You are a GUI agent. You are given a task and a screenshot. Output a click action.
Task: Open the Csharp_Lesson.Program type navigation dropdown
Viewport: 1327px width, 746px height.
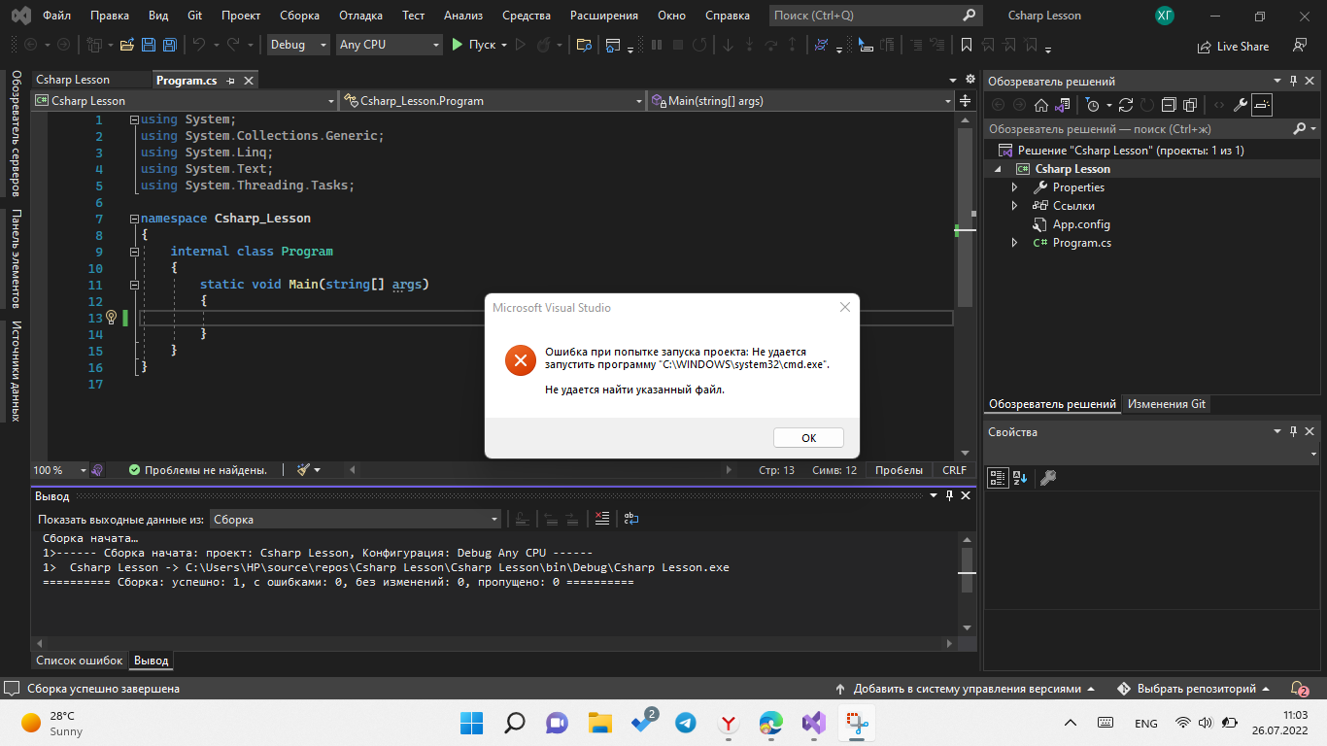[493, 100]
